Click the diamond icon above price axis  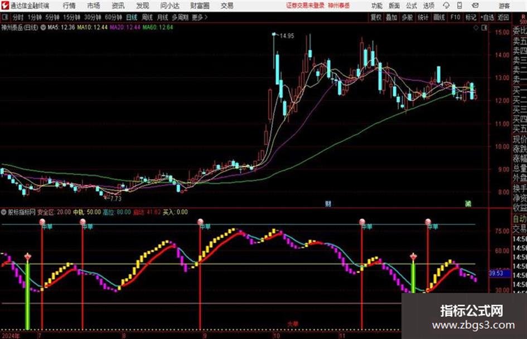pos(476,28)
